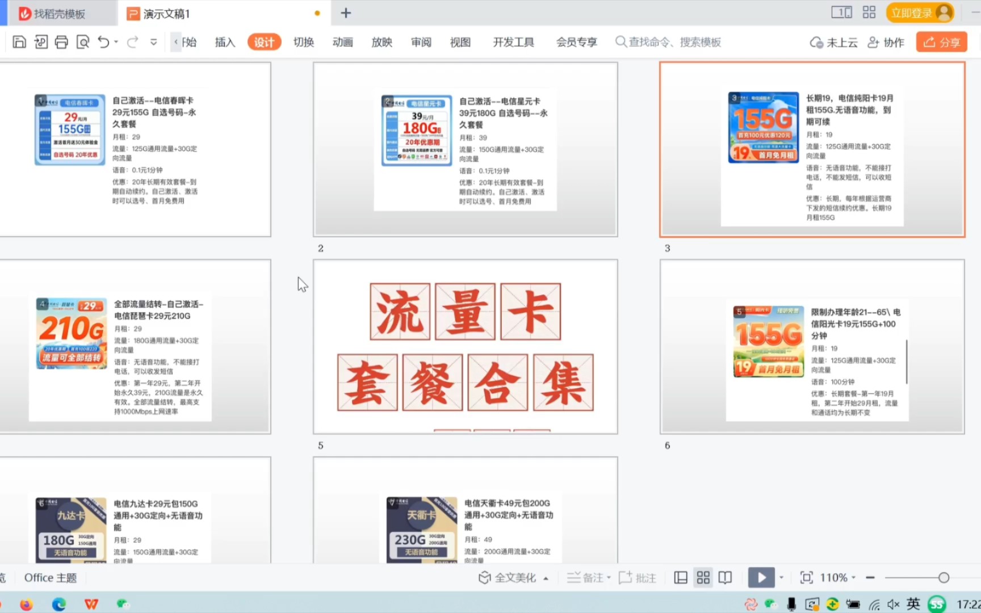Open the 开始 ribbon tab
Viewport: 981px width, 613px height.
tap(189, 42)
